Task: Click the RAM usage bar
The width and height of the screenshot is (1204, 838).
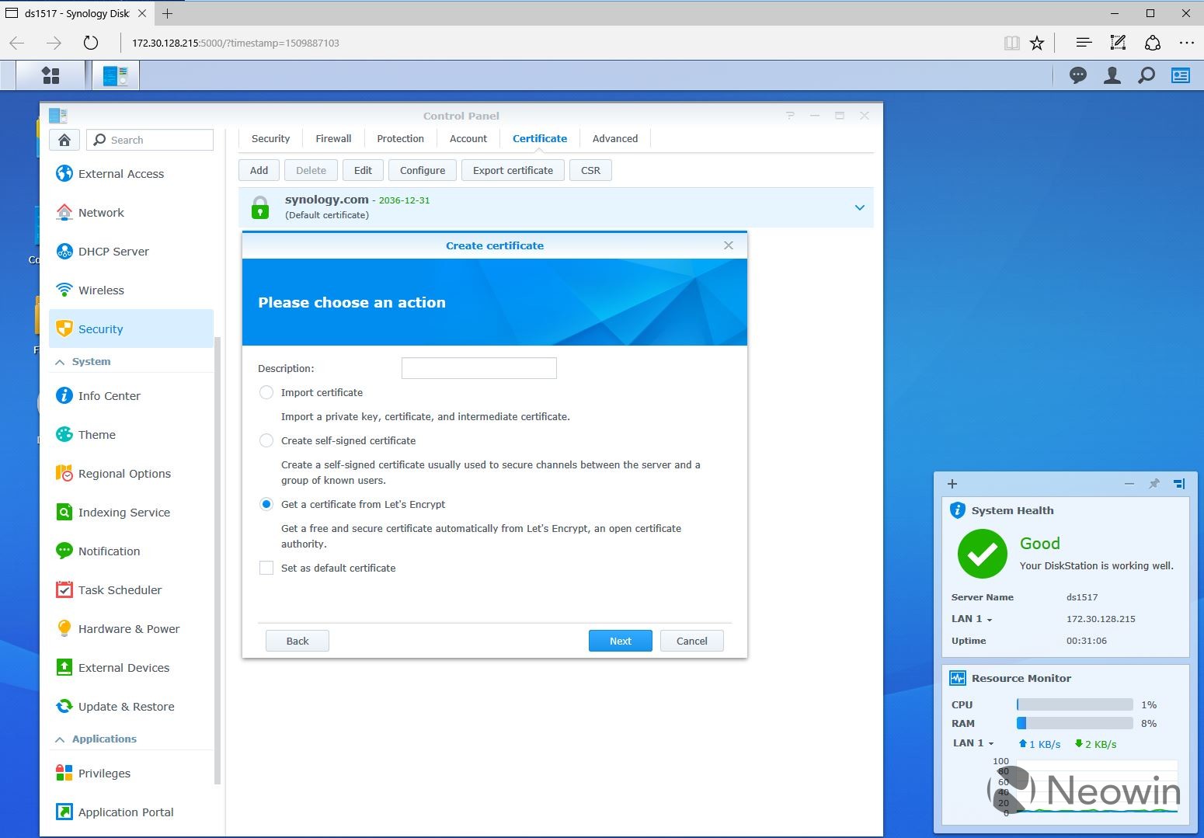Action: (x=1075, y=723)
